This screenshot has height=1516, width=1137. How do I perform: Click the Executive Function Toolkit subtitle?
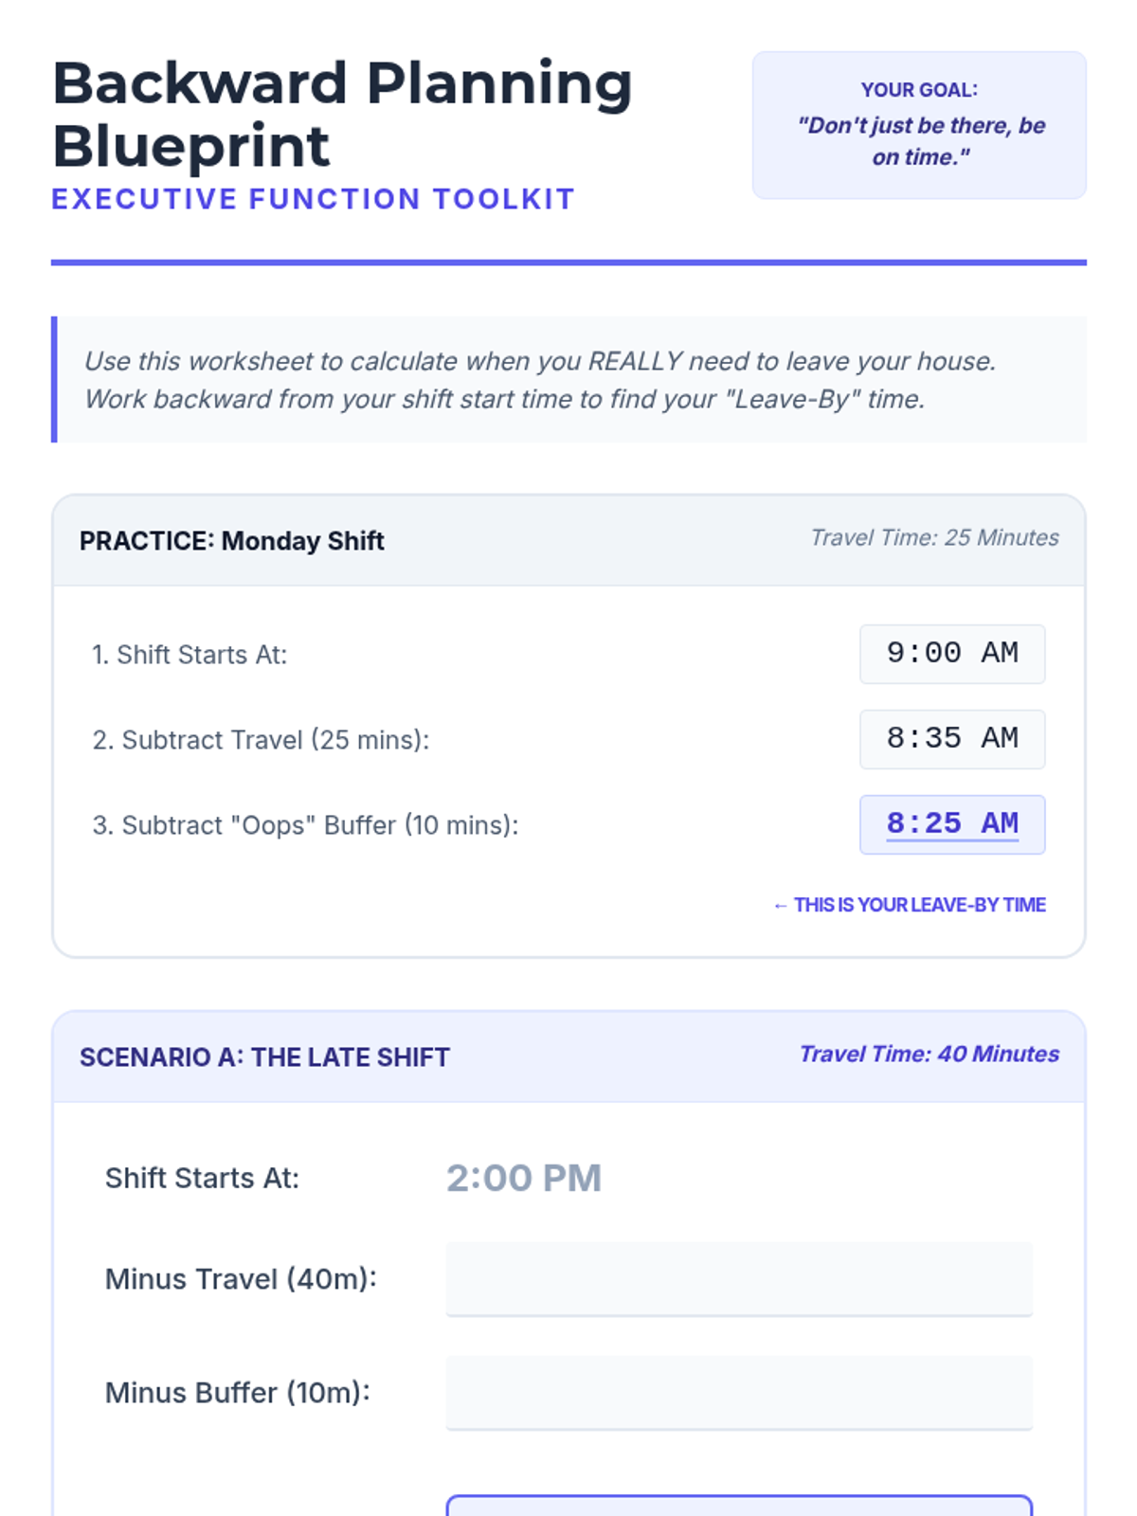click(x=313, y=199)
